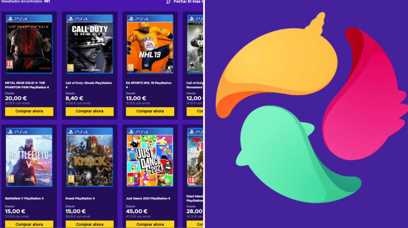Open the Battlefield V cover thumbnail
The image size is (408, 228).
pyautogui.click(x=29, y=157)
